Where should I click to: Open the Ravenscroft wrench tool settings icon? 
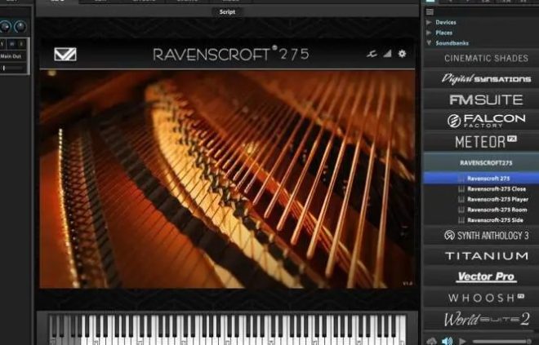click(x=372, y=54)
